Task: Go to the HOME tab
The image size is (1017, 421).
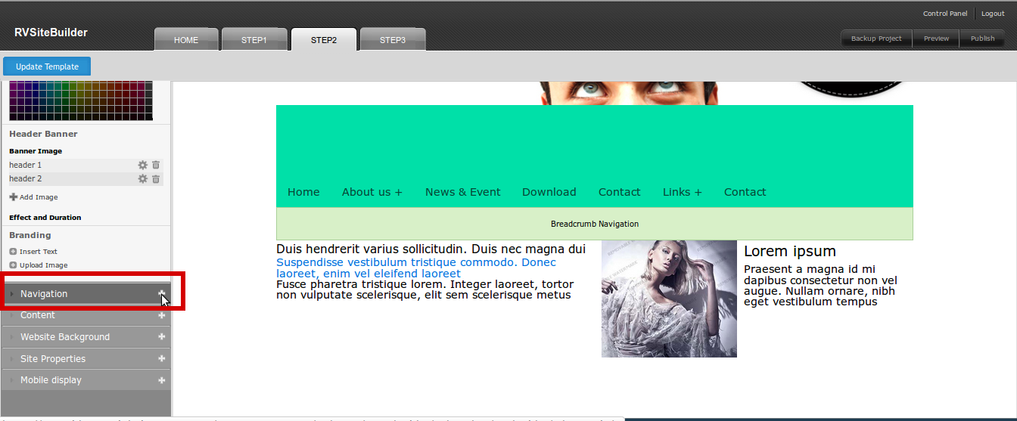Action: (x=186, y=40)
